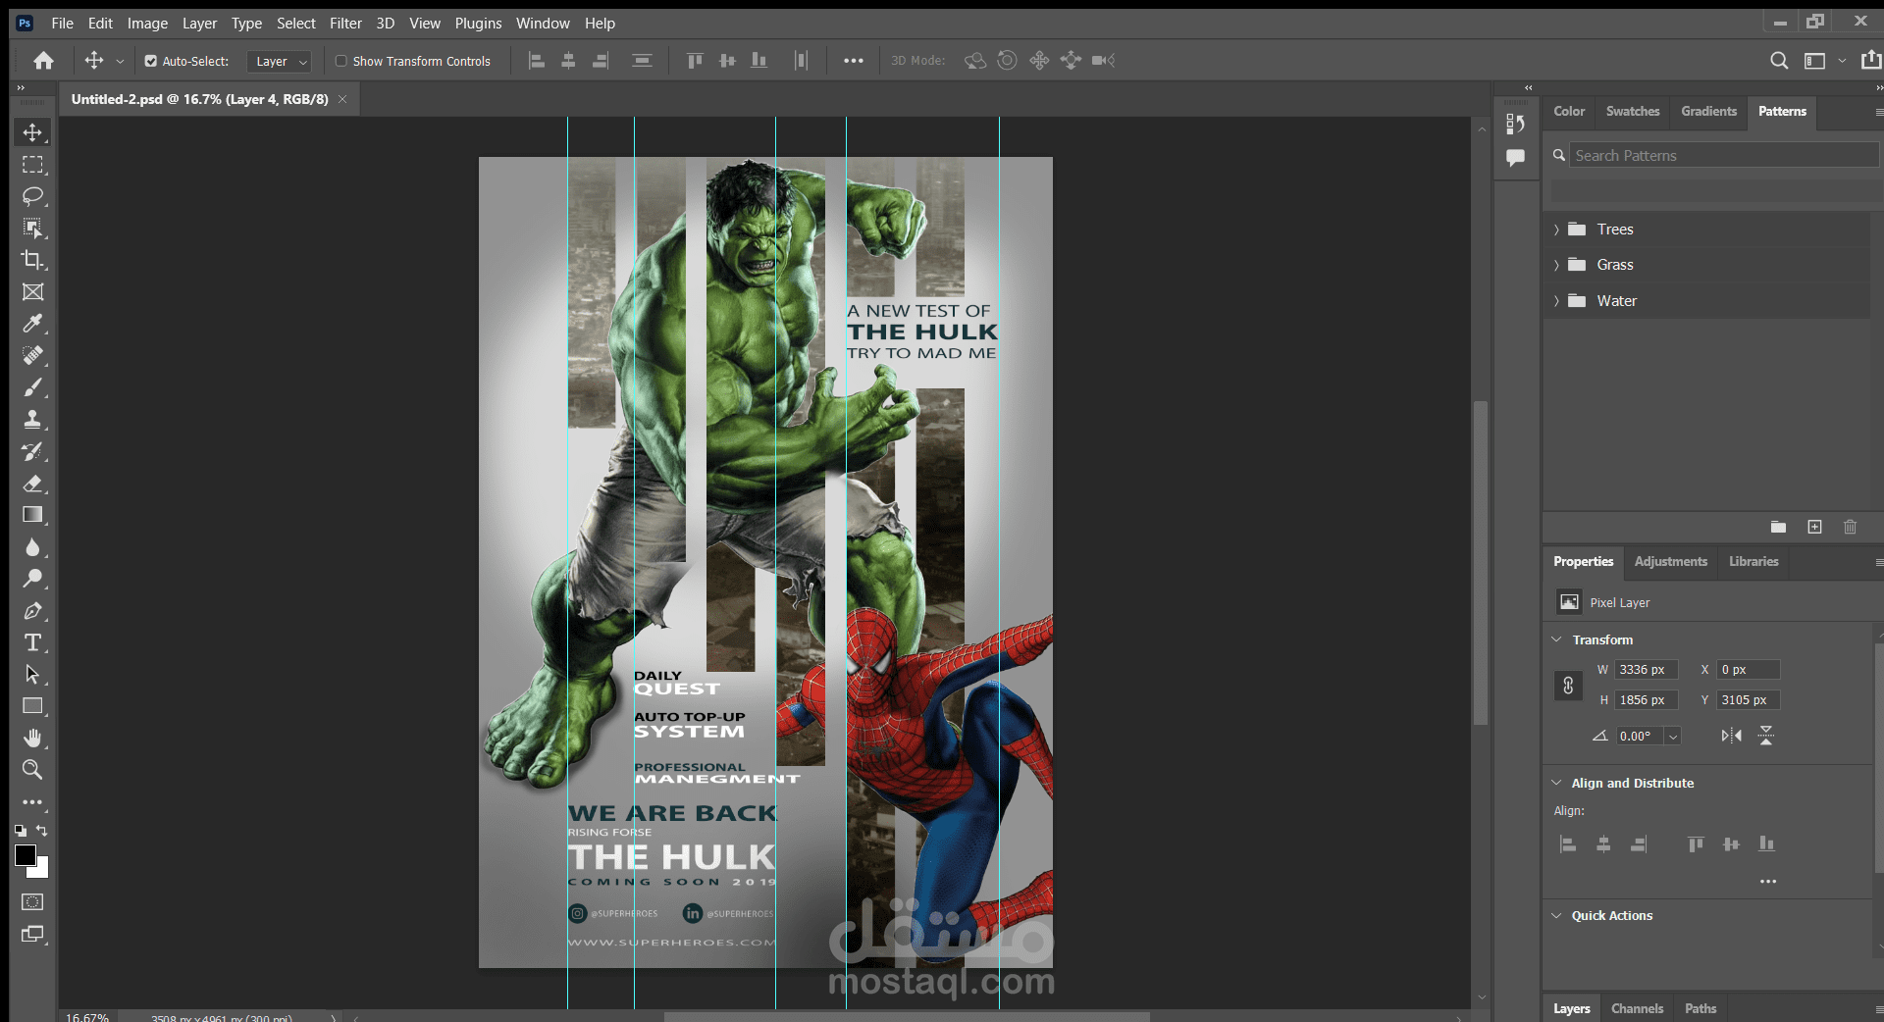This screenshot has width=1884, height=1022.
Task: Click the width W value field
Action: point(1646,670)
